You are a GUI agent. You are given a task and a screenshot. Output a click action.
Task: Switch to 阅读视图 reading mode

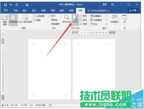click(x=5, y=20)
